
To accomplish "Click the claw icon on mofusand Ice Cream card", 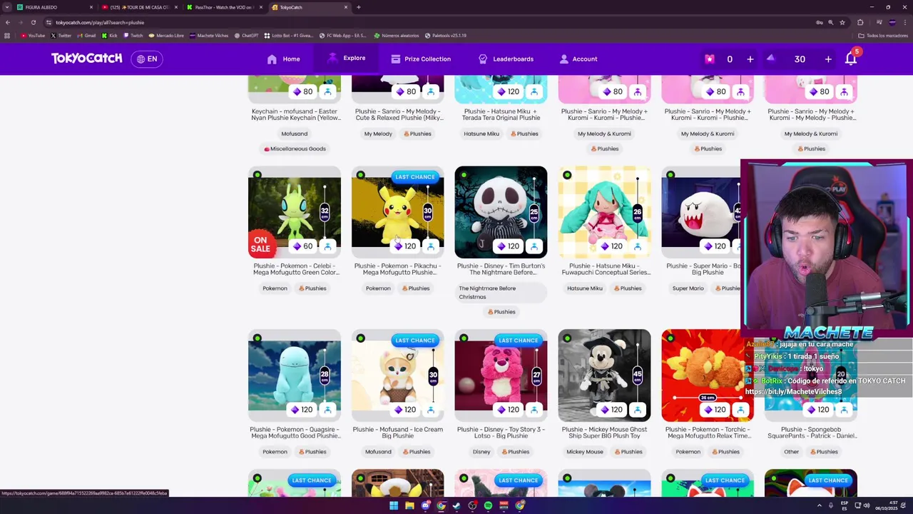I will pyautogui.click(x=431, y=410).
